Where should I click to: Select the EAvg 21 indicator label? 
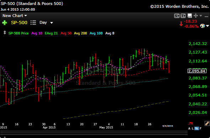51,33
